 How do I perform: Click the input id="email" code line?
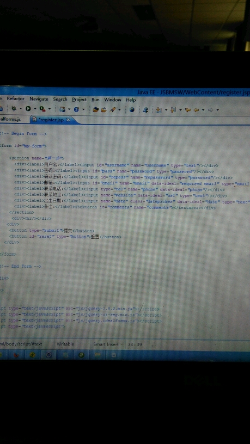(x=132, y=184)
